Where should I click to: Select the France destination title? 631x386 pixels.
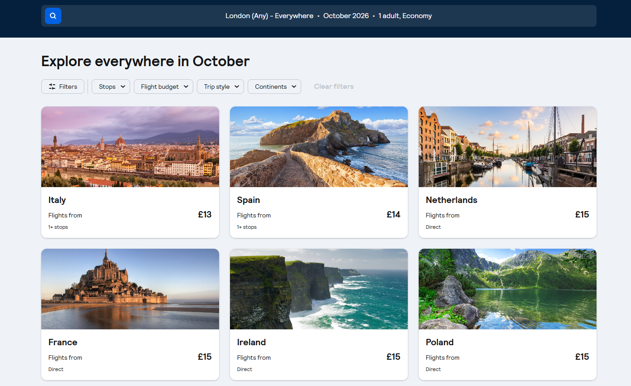point(63,342)
